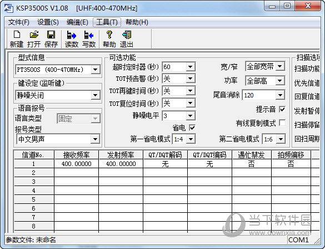Viewport: 325px width, 249px height.
Task: Open help via the 帮助 question mark icon
Action: 109,39
